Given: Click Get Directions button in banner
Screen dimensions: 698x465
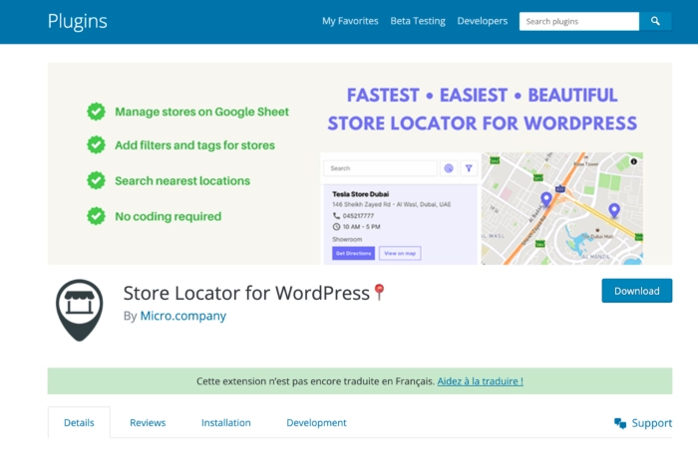Looking at the screenshot, I should click(353, 253).
